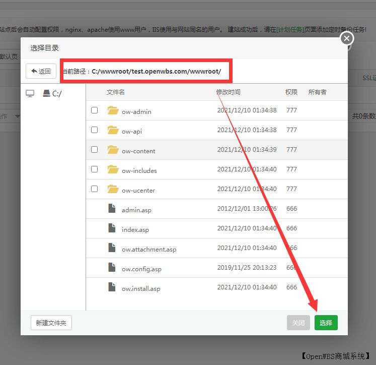Click the ow-ucenter folder icon

[x=112, y=190]
